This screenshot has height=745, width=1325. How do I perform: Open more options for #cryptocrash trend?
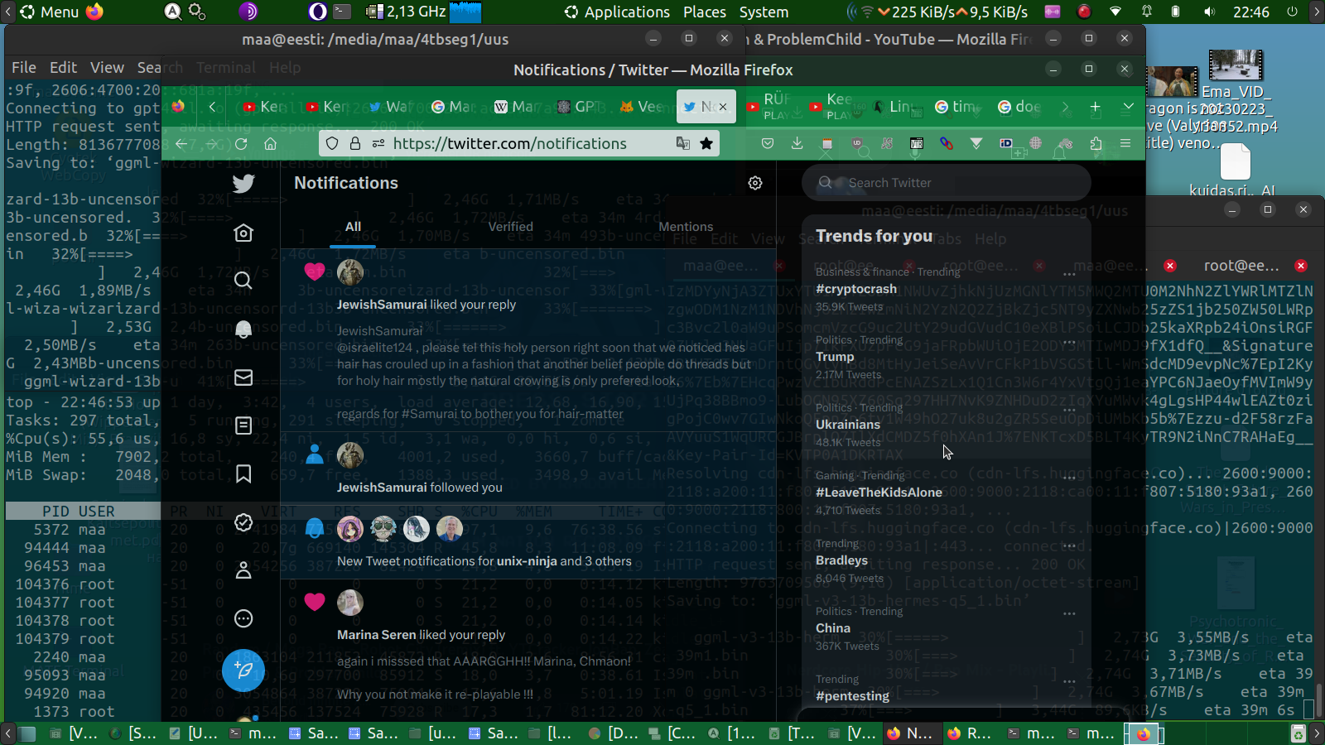coord(1069,273)
